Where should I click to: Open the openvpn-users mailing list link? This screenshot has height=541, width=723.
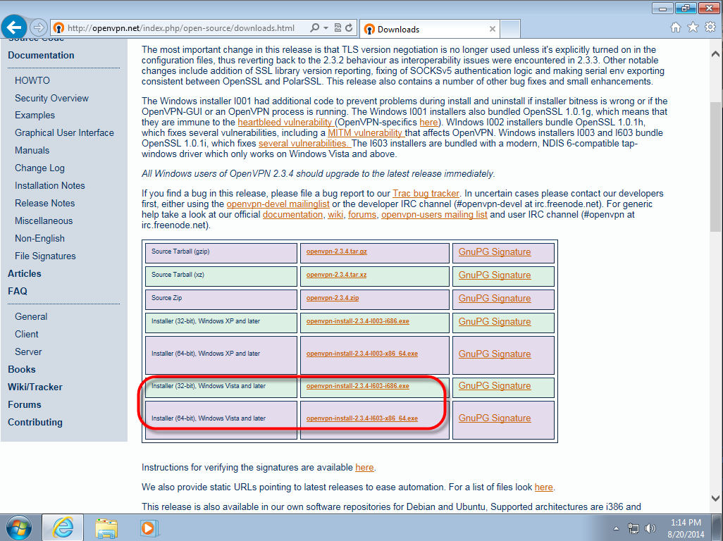(434, 215)
